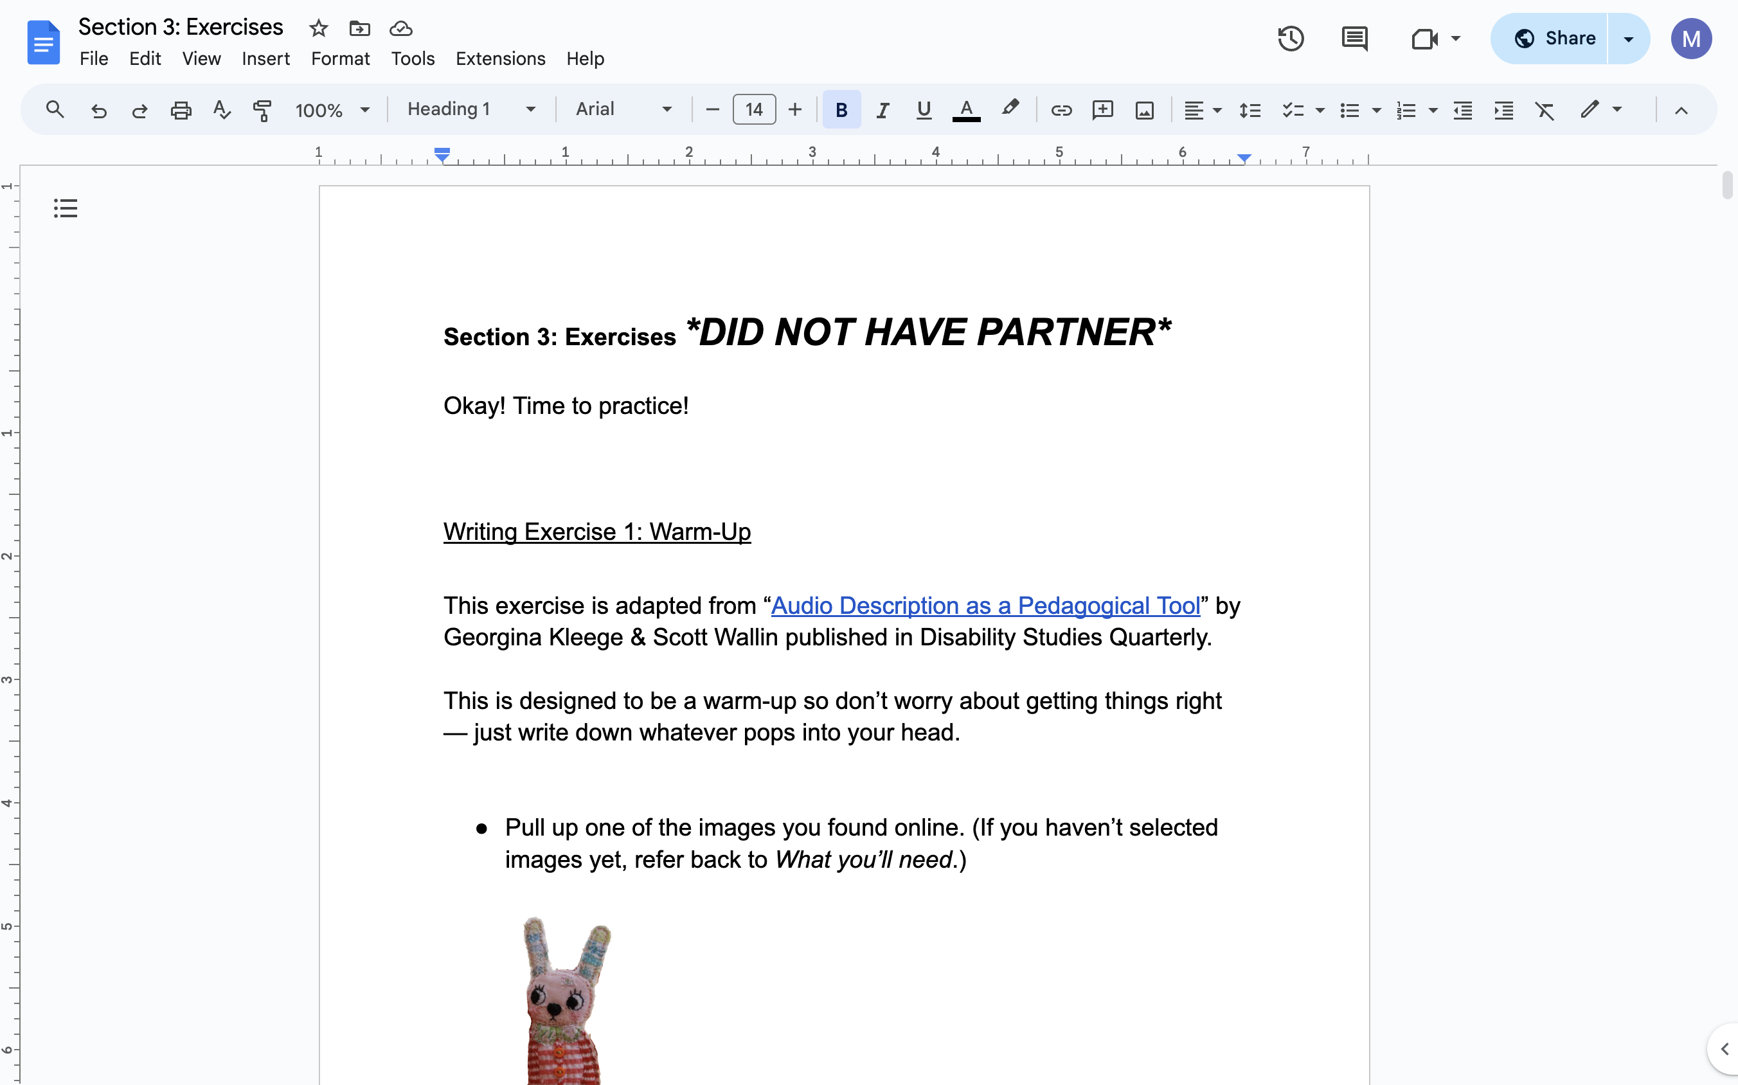The height and width of the screenshot is (1085, 1738).
Task: Click the insert image icon
Action: pos(1144,110)
